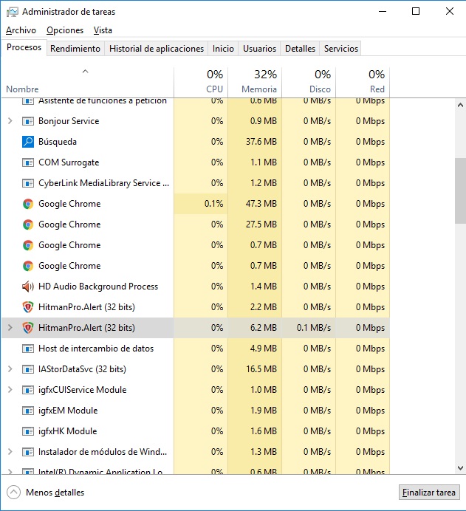Image resolution: width=466 pixels, height=511 pixels.
Task: Click the vertical scrollbar thumb
Action: [x=460, y=191]
